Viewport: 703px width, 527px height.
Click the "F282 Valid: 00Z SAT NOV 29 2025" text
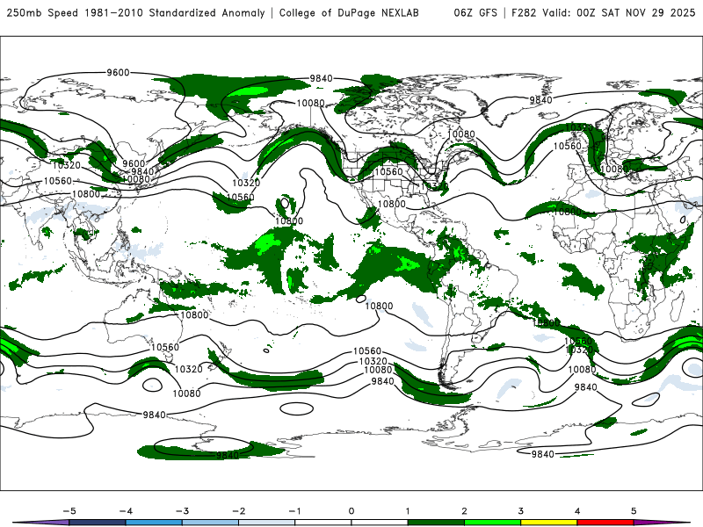(603, 12)
